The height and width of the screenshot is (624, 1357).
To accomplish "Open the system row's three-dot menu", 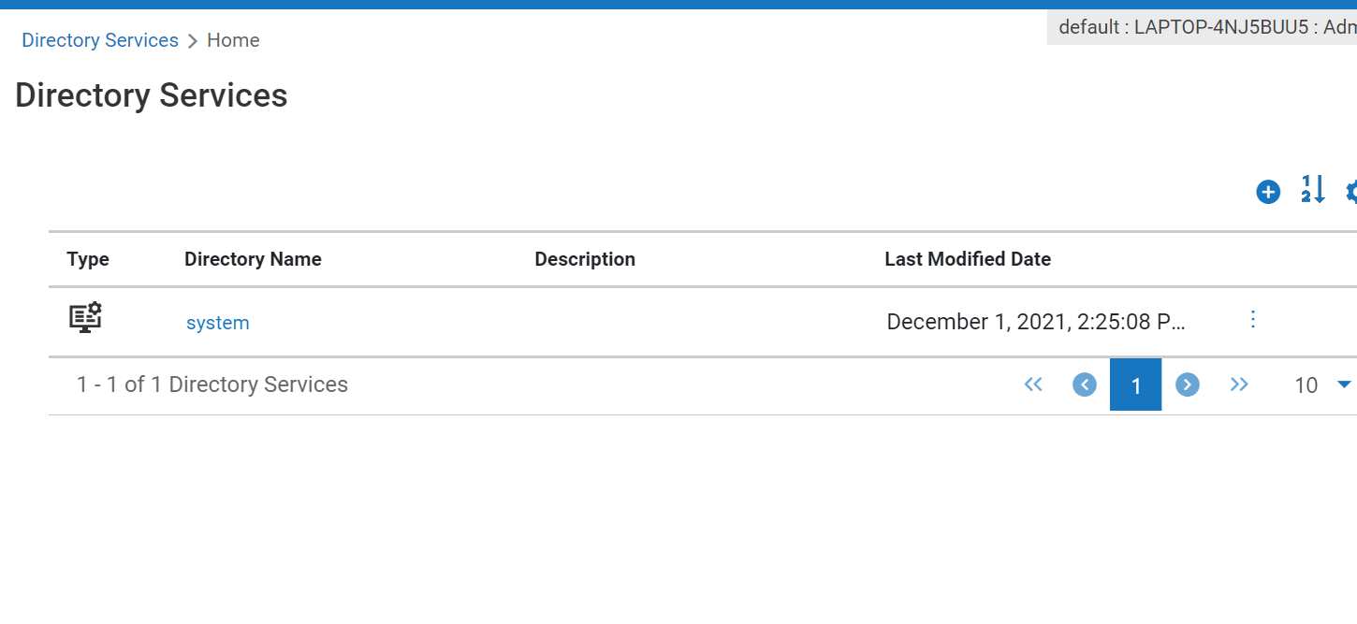I will point(1253,320).
